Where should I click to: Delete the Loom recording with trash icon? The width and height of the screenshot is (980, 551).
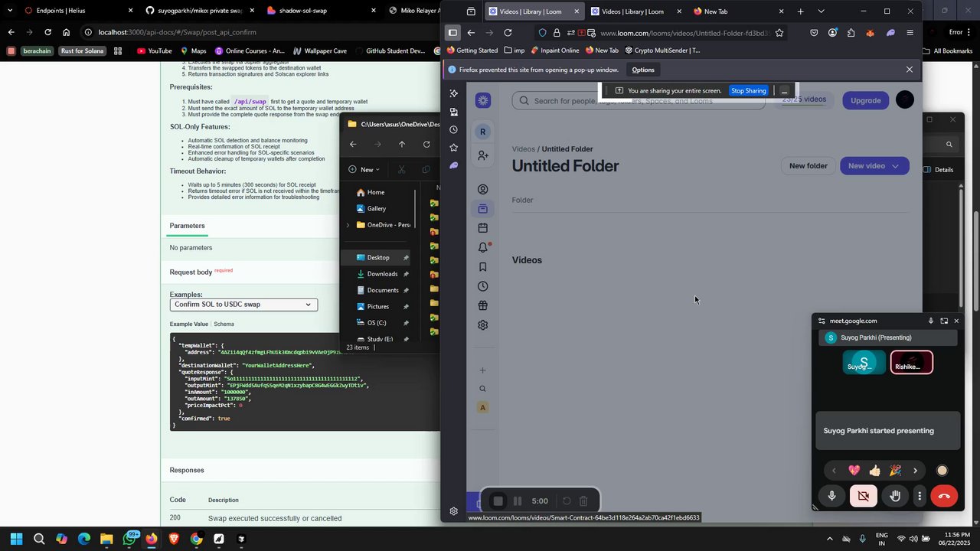(x=583, y=501)
